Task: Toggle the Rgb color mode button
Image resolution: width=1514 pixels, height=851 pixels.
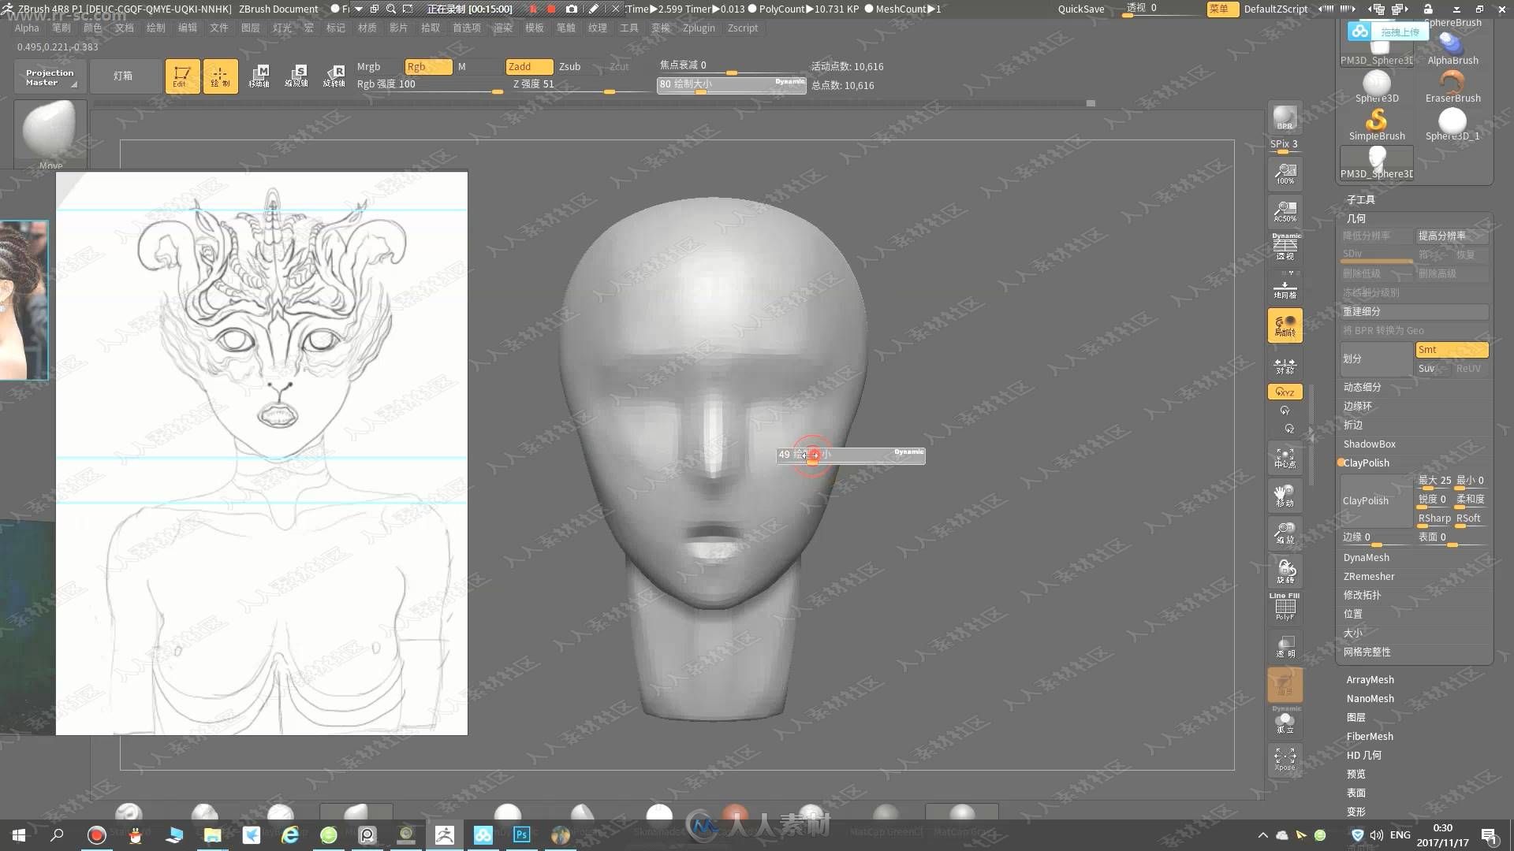Action: [424, 65]
